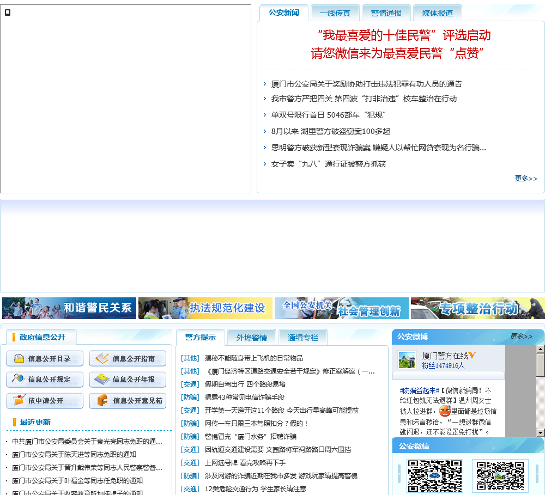Click the 和谐警民关系 banner image
545x495 pixels.
coord(69,308)
